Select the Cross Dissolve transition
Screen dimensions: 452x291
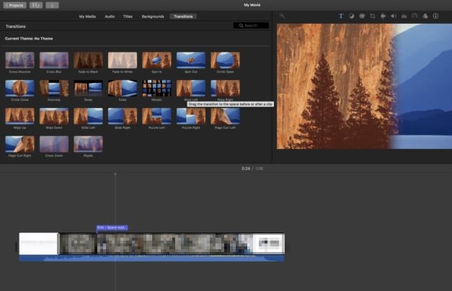tap(19, 61)
